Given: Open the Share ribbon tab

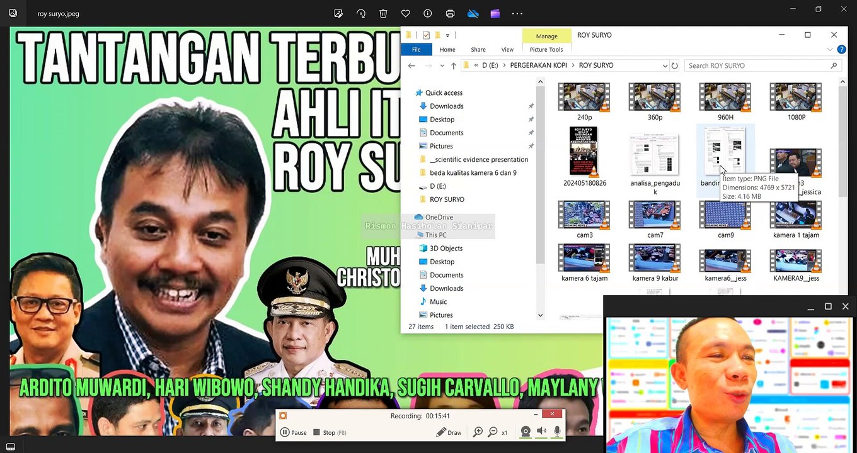Looking at the screenshot, I should pos(478,50).
